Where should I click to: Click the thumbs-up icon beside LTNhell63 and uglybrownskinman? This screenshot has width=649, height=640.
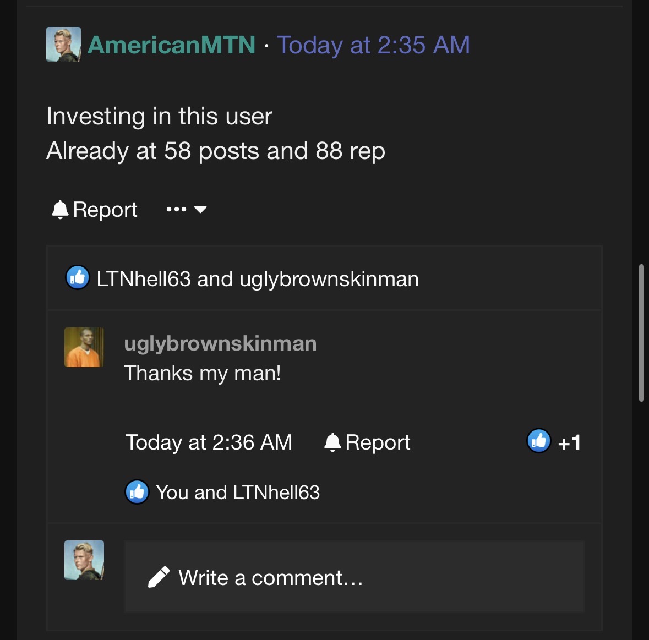(78, 278)
